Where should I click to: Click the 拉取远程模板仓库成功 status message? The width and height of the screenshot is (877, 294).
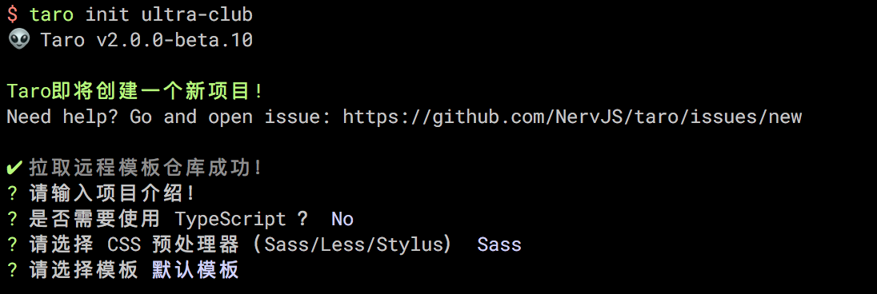[x=146, y=167]
